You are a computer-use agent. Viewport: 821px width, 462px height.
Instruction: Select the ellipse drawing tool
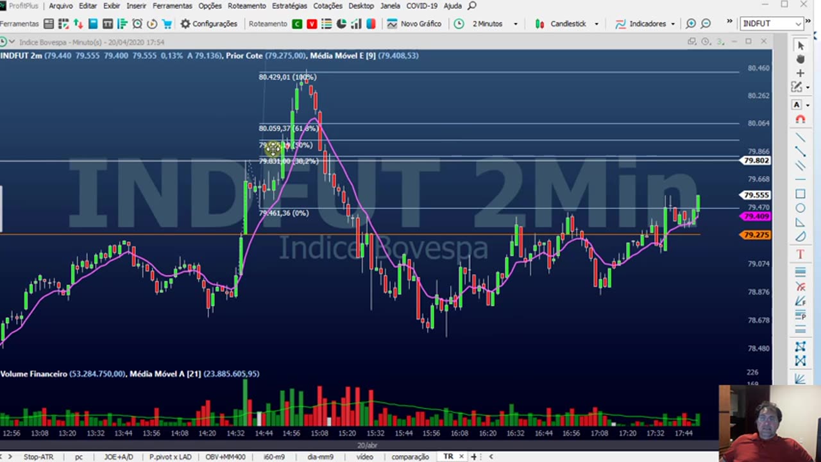(800, 208)
